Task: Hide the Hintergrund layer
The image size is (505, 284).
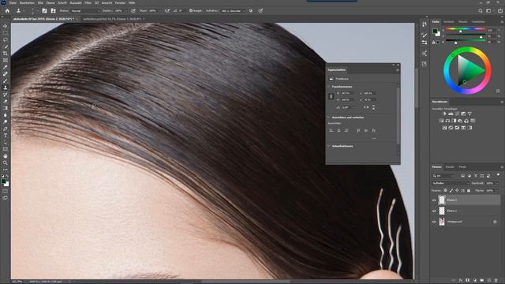Action: click(434, 222)
